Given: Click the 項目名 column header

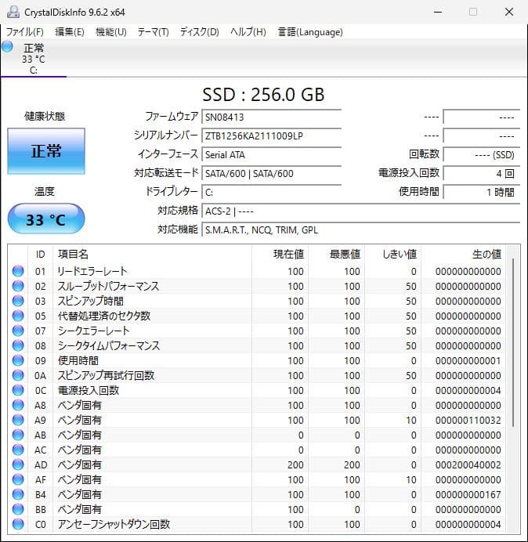Looking at the screenshot, I should 152,254.
